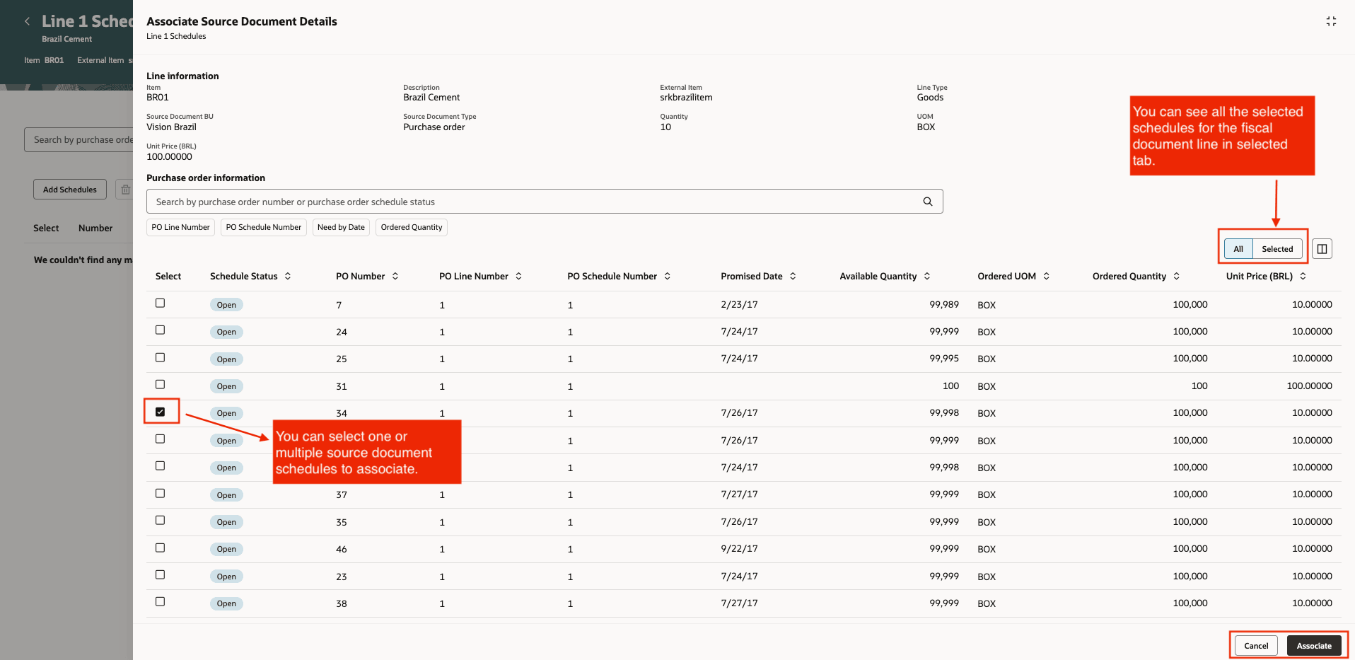Screen dimensions: 1355x660
Task: Select the checkbox for PO number 35
Action: 160,520
